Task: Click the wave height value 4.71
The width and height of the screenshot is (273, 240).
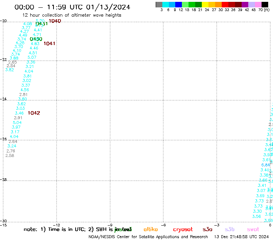Action: [x=37, y=35]
